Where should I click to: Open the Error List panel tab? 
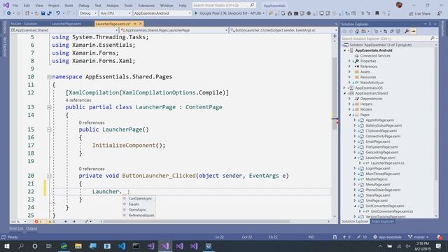point(15,228)
